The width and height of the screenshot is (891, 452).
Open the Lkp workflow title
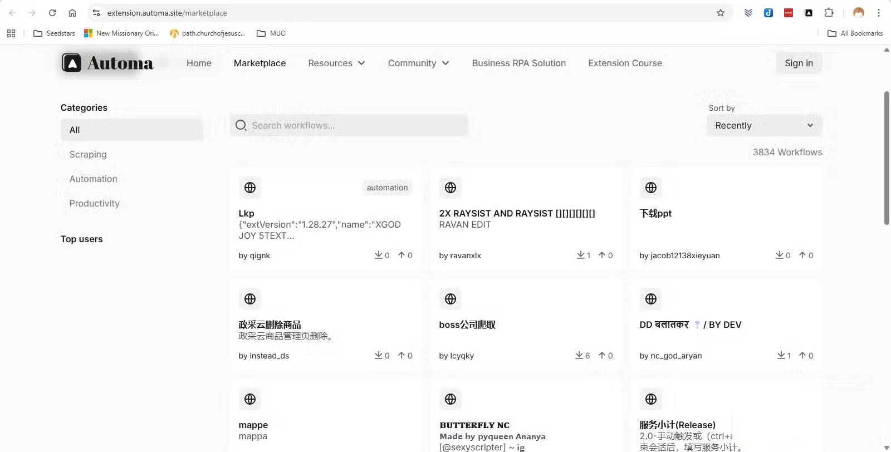(x=246, y=213)
